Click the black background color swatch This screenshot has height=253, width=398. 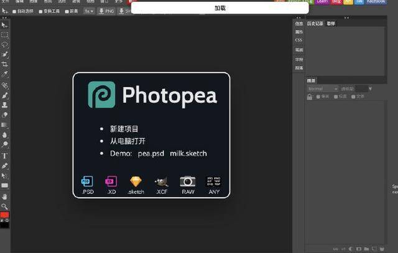click(5, 226)
